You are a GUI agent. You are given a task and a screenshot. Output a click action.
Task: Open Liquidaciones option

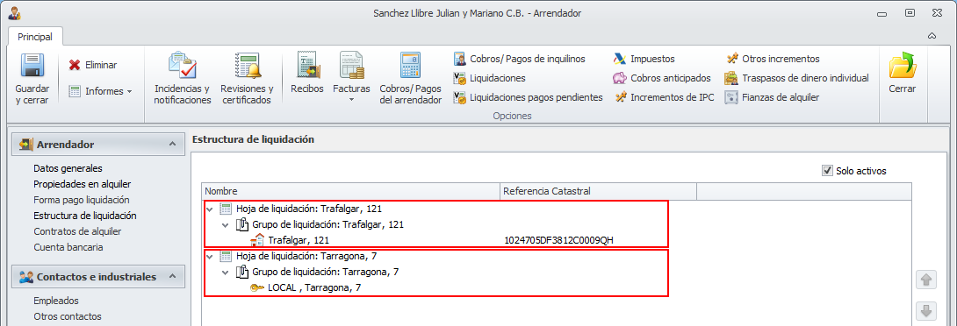point(490,78)
